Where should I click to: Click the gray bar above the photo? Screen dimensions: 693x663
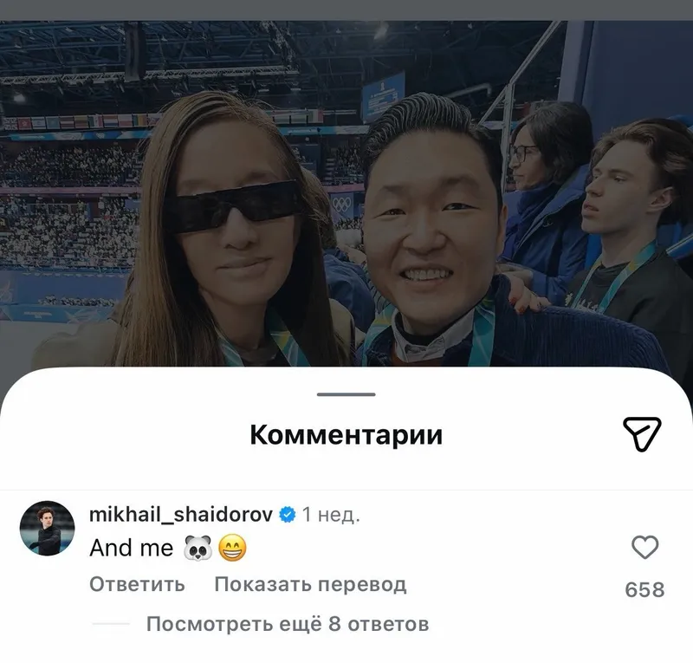point(346,10)
